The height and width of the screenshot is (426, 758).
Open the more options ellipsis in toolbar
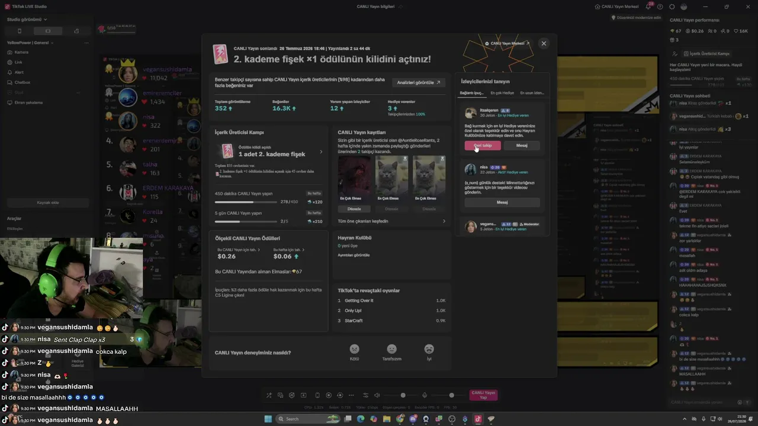352,395
